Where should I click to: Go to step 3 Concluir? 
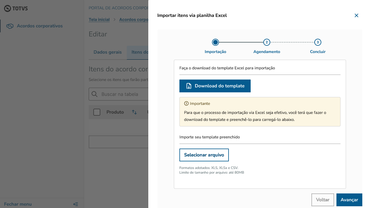click(x=318, y=43)
